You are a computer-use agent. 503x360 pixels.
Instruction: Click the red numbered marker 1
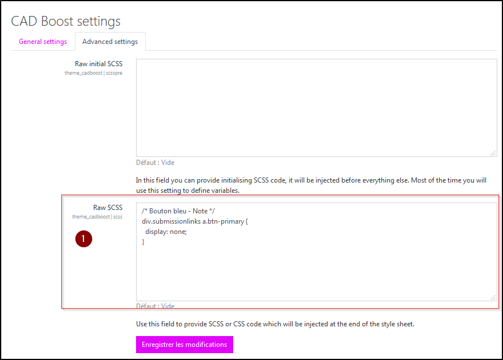coord(83,239)
